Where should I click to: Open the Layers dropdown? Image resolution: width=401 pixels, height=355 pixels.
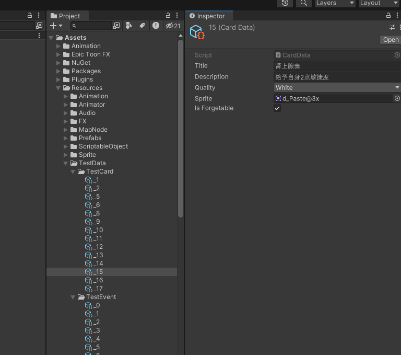pyautogui.click(x=334, y=3)
